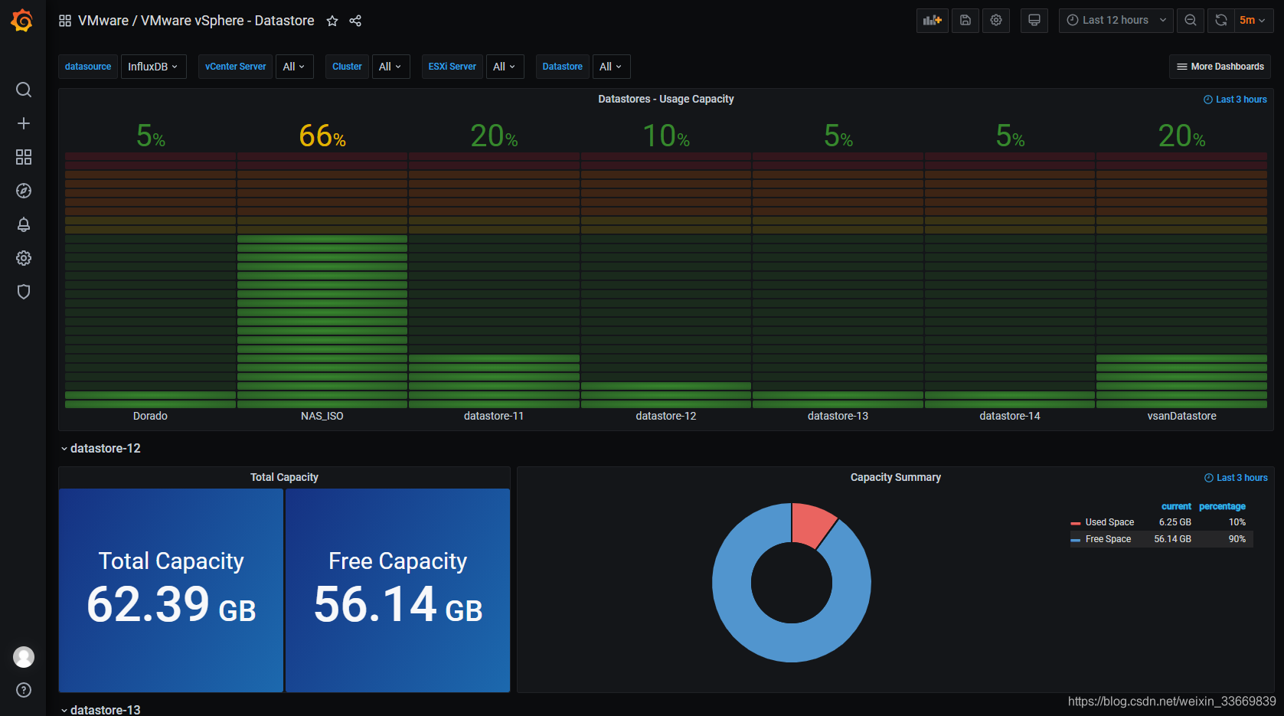Click the vCenter Server variable label
This screenshot has height=716, width=1284.
tap(236, 67)
